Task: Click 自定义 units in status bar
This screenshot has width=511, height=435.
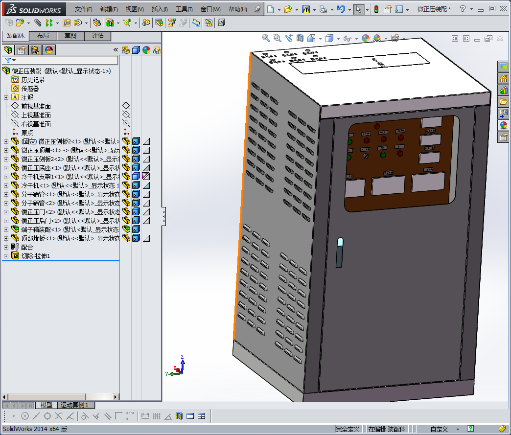Action: (439, 429)
